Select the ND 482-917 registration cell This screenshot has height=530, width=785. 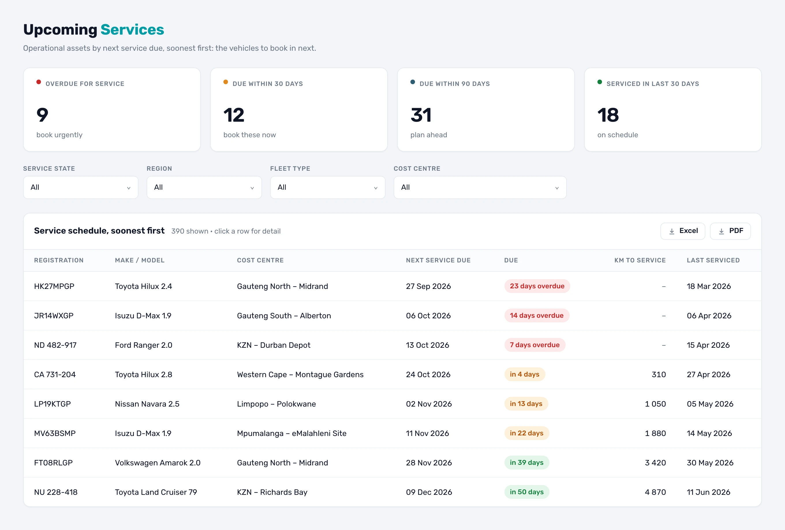55,345
